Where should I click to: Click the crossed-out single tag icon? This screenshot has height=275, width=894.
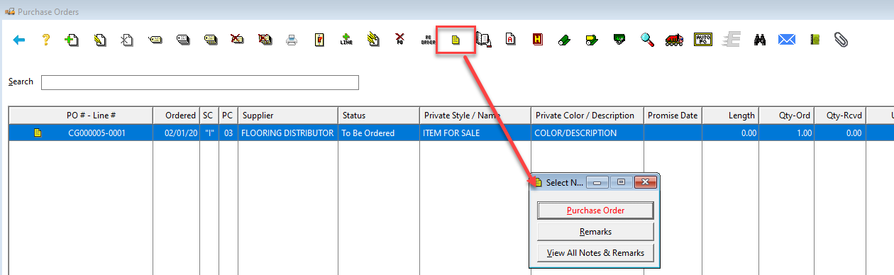(x=238, y=40)
